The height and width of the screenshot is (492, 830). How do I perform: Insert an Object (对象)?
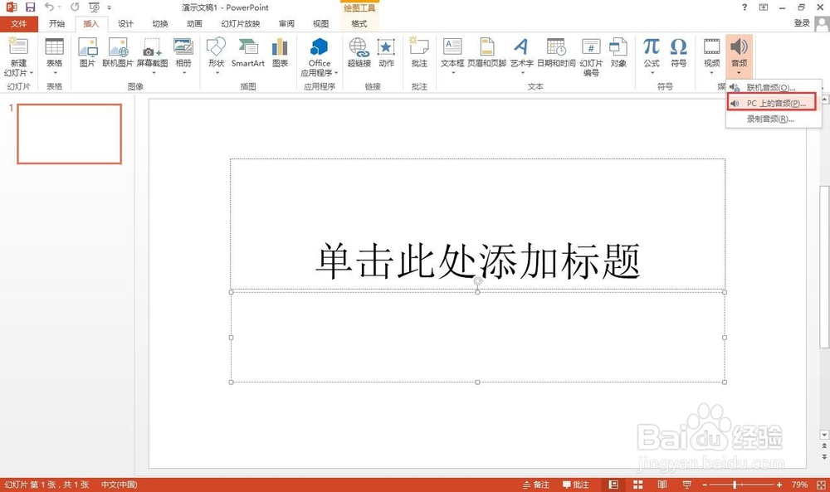(618, 53)
